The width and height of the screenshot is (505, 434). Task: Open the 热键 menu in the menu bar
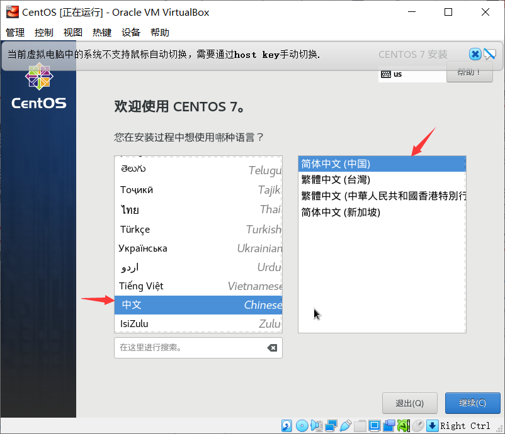[101, 32]
